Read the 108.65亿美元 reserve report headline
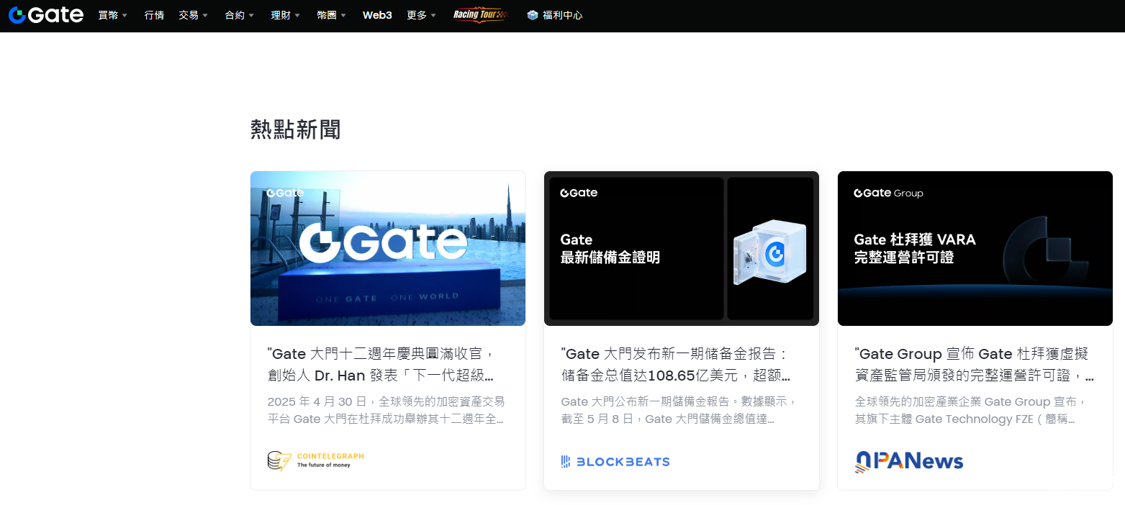Screen dimensions: 1125x505 pos(676,365)
